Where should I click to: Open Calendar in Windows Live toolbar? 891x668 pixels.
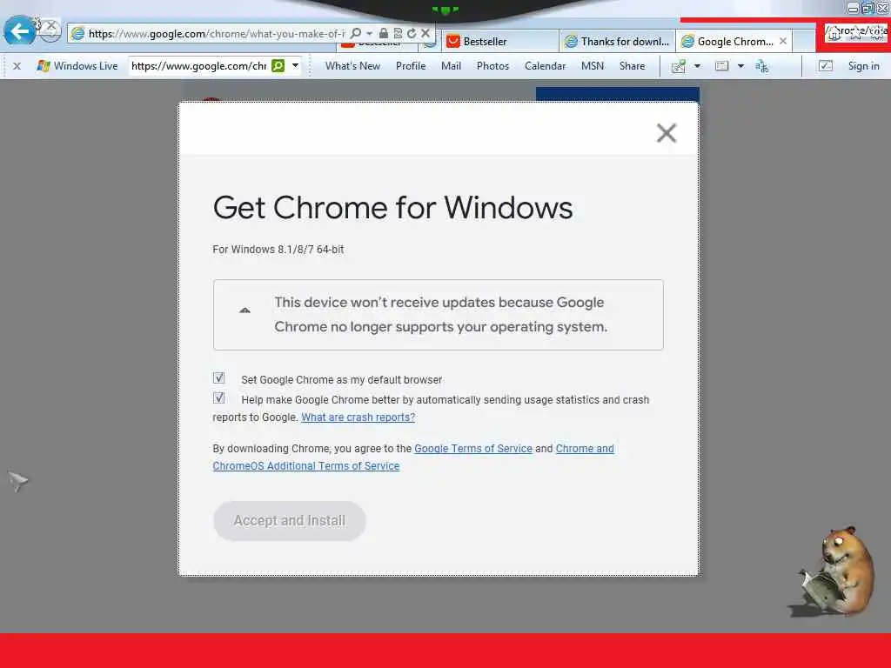click(545, 66)
